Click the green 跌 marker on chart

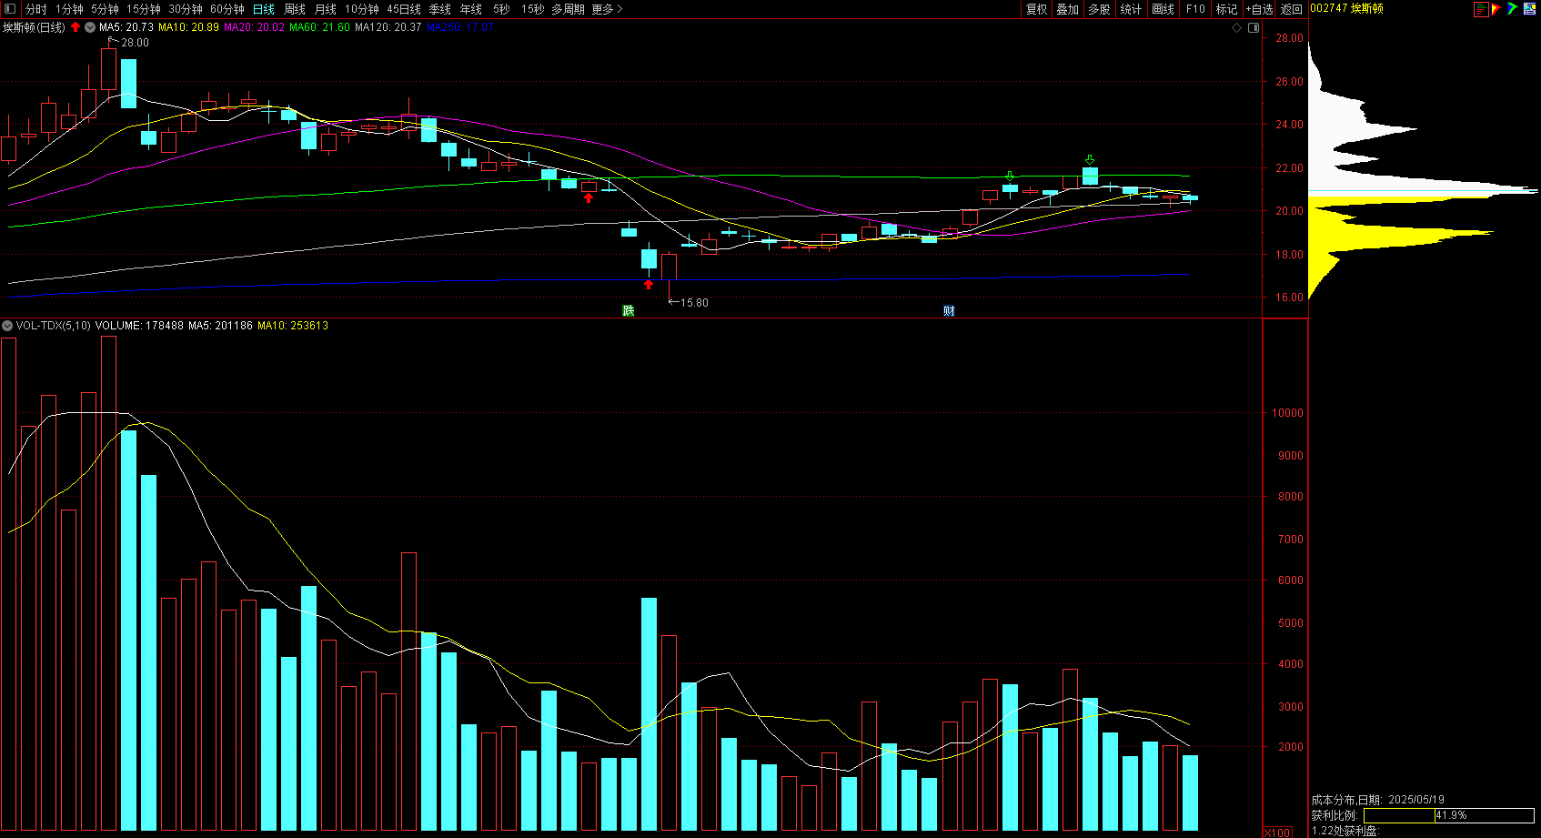(628, 311)
